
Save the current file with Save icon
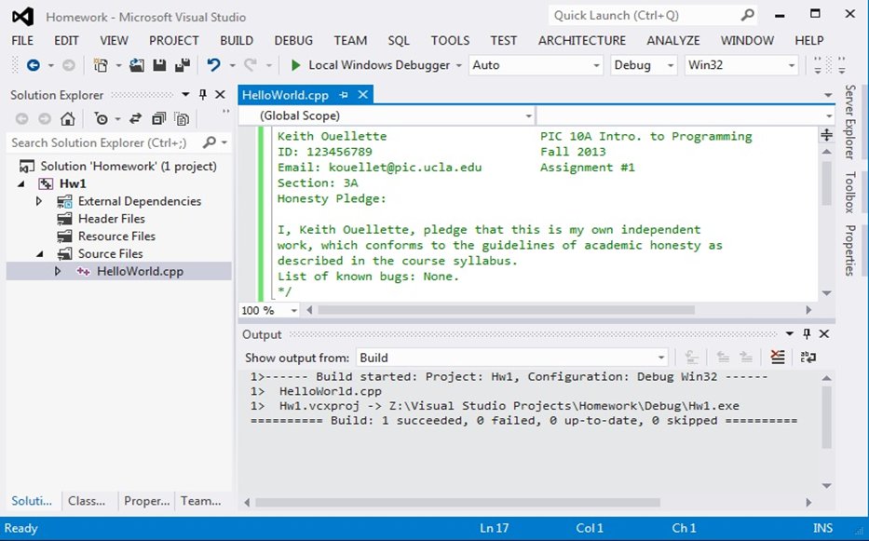tap(159, 65)
